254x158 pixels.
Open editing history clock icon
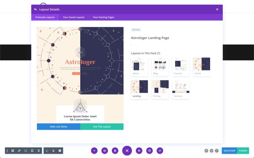tap(149, 151)
